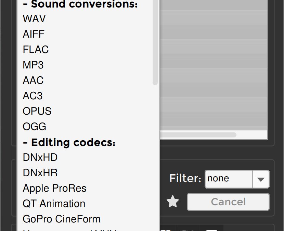
Task: Select Apple ProRes codec
Action: click(x=54, y=188)
